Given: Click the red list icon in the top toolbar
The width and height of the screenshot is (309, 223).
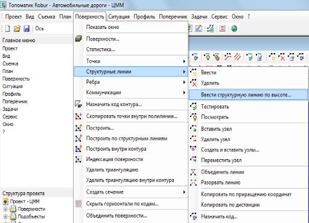Looking at the screenshot, I should coord(222,28).
